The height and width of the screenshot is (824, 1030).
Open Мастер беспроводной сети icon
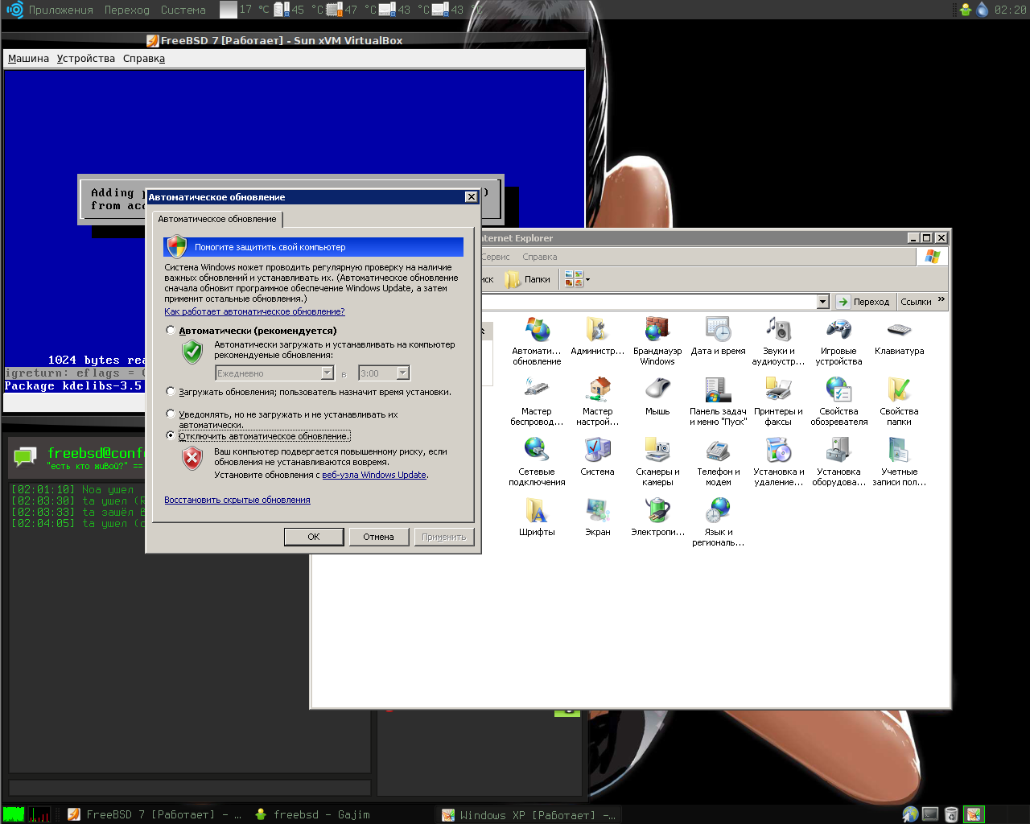(x=537, y=401)
